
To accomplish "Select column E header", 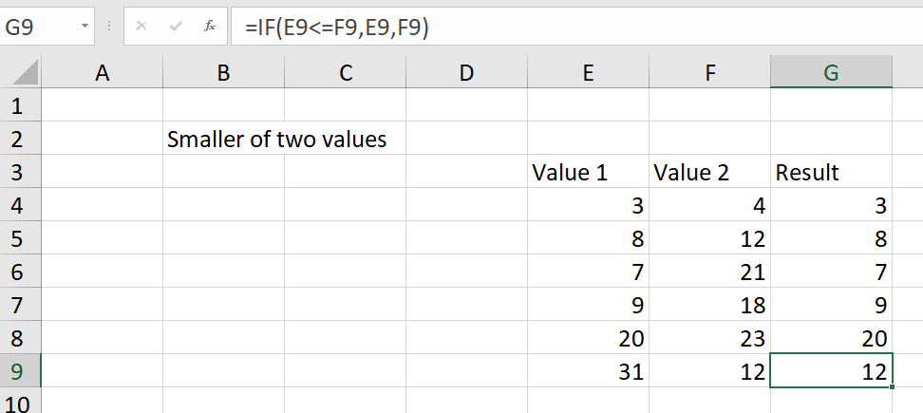I will tap(588, 72).
